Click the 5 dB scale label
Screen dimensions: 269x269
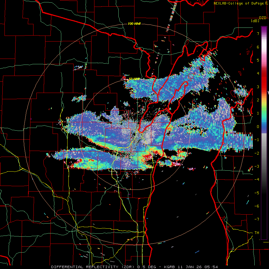[x=258, y=60]
